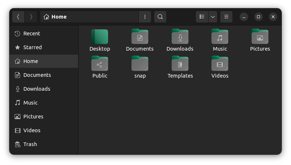Toggle list view mode button
Screen dimensions: 291x165
202,17
